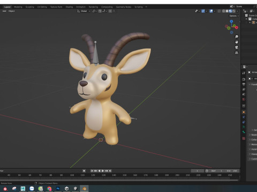Viewport: 257px width, 192px height.
Task: Switch to the Scripting workspace tab
Action: point(139,7)
